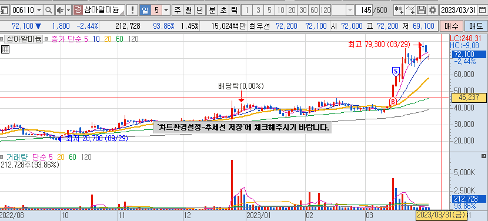The width and height of the screenshot is (488, 221).
Task: Toggle the square marker before 종가 단순
Action: coord(46,39)
